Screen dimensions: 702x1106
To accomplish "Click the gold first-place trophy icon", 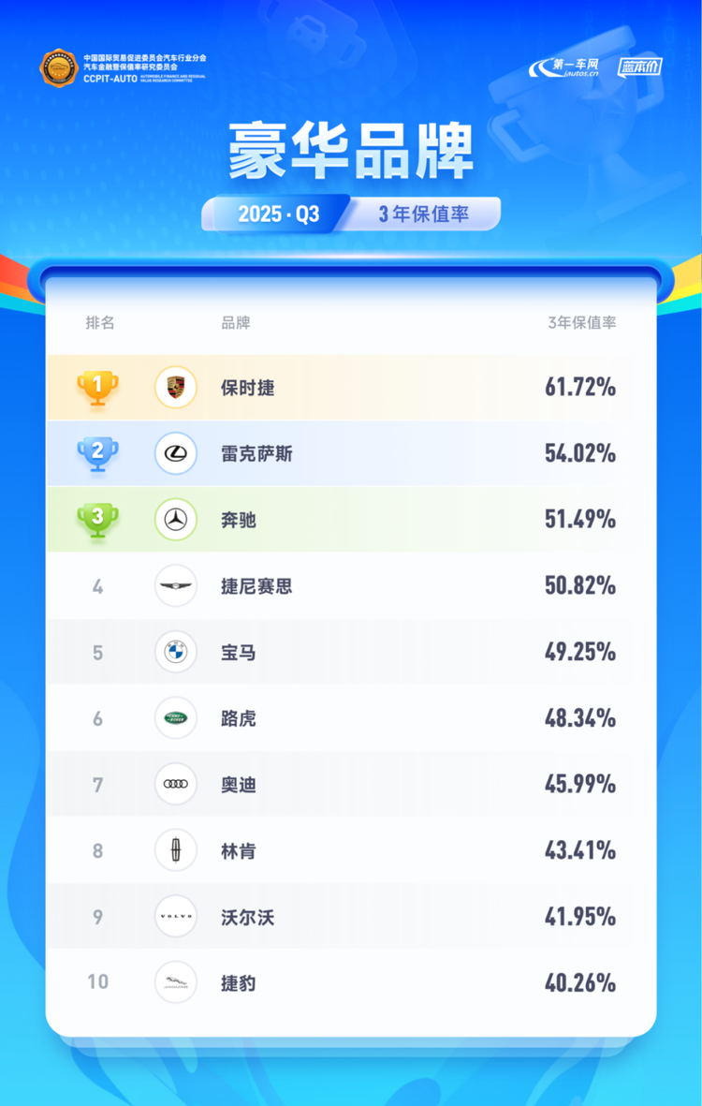I will tap(97, 387).
